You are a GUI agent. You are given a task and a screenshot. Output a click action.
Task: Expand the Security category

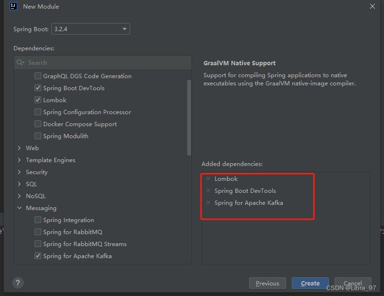[19, 172]
